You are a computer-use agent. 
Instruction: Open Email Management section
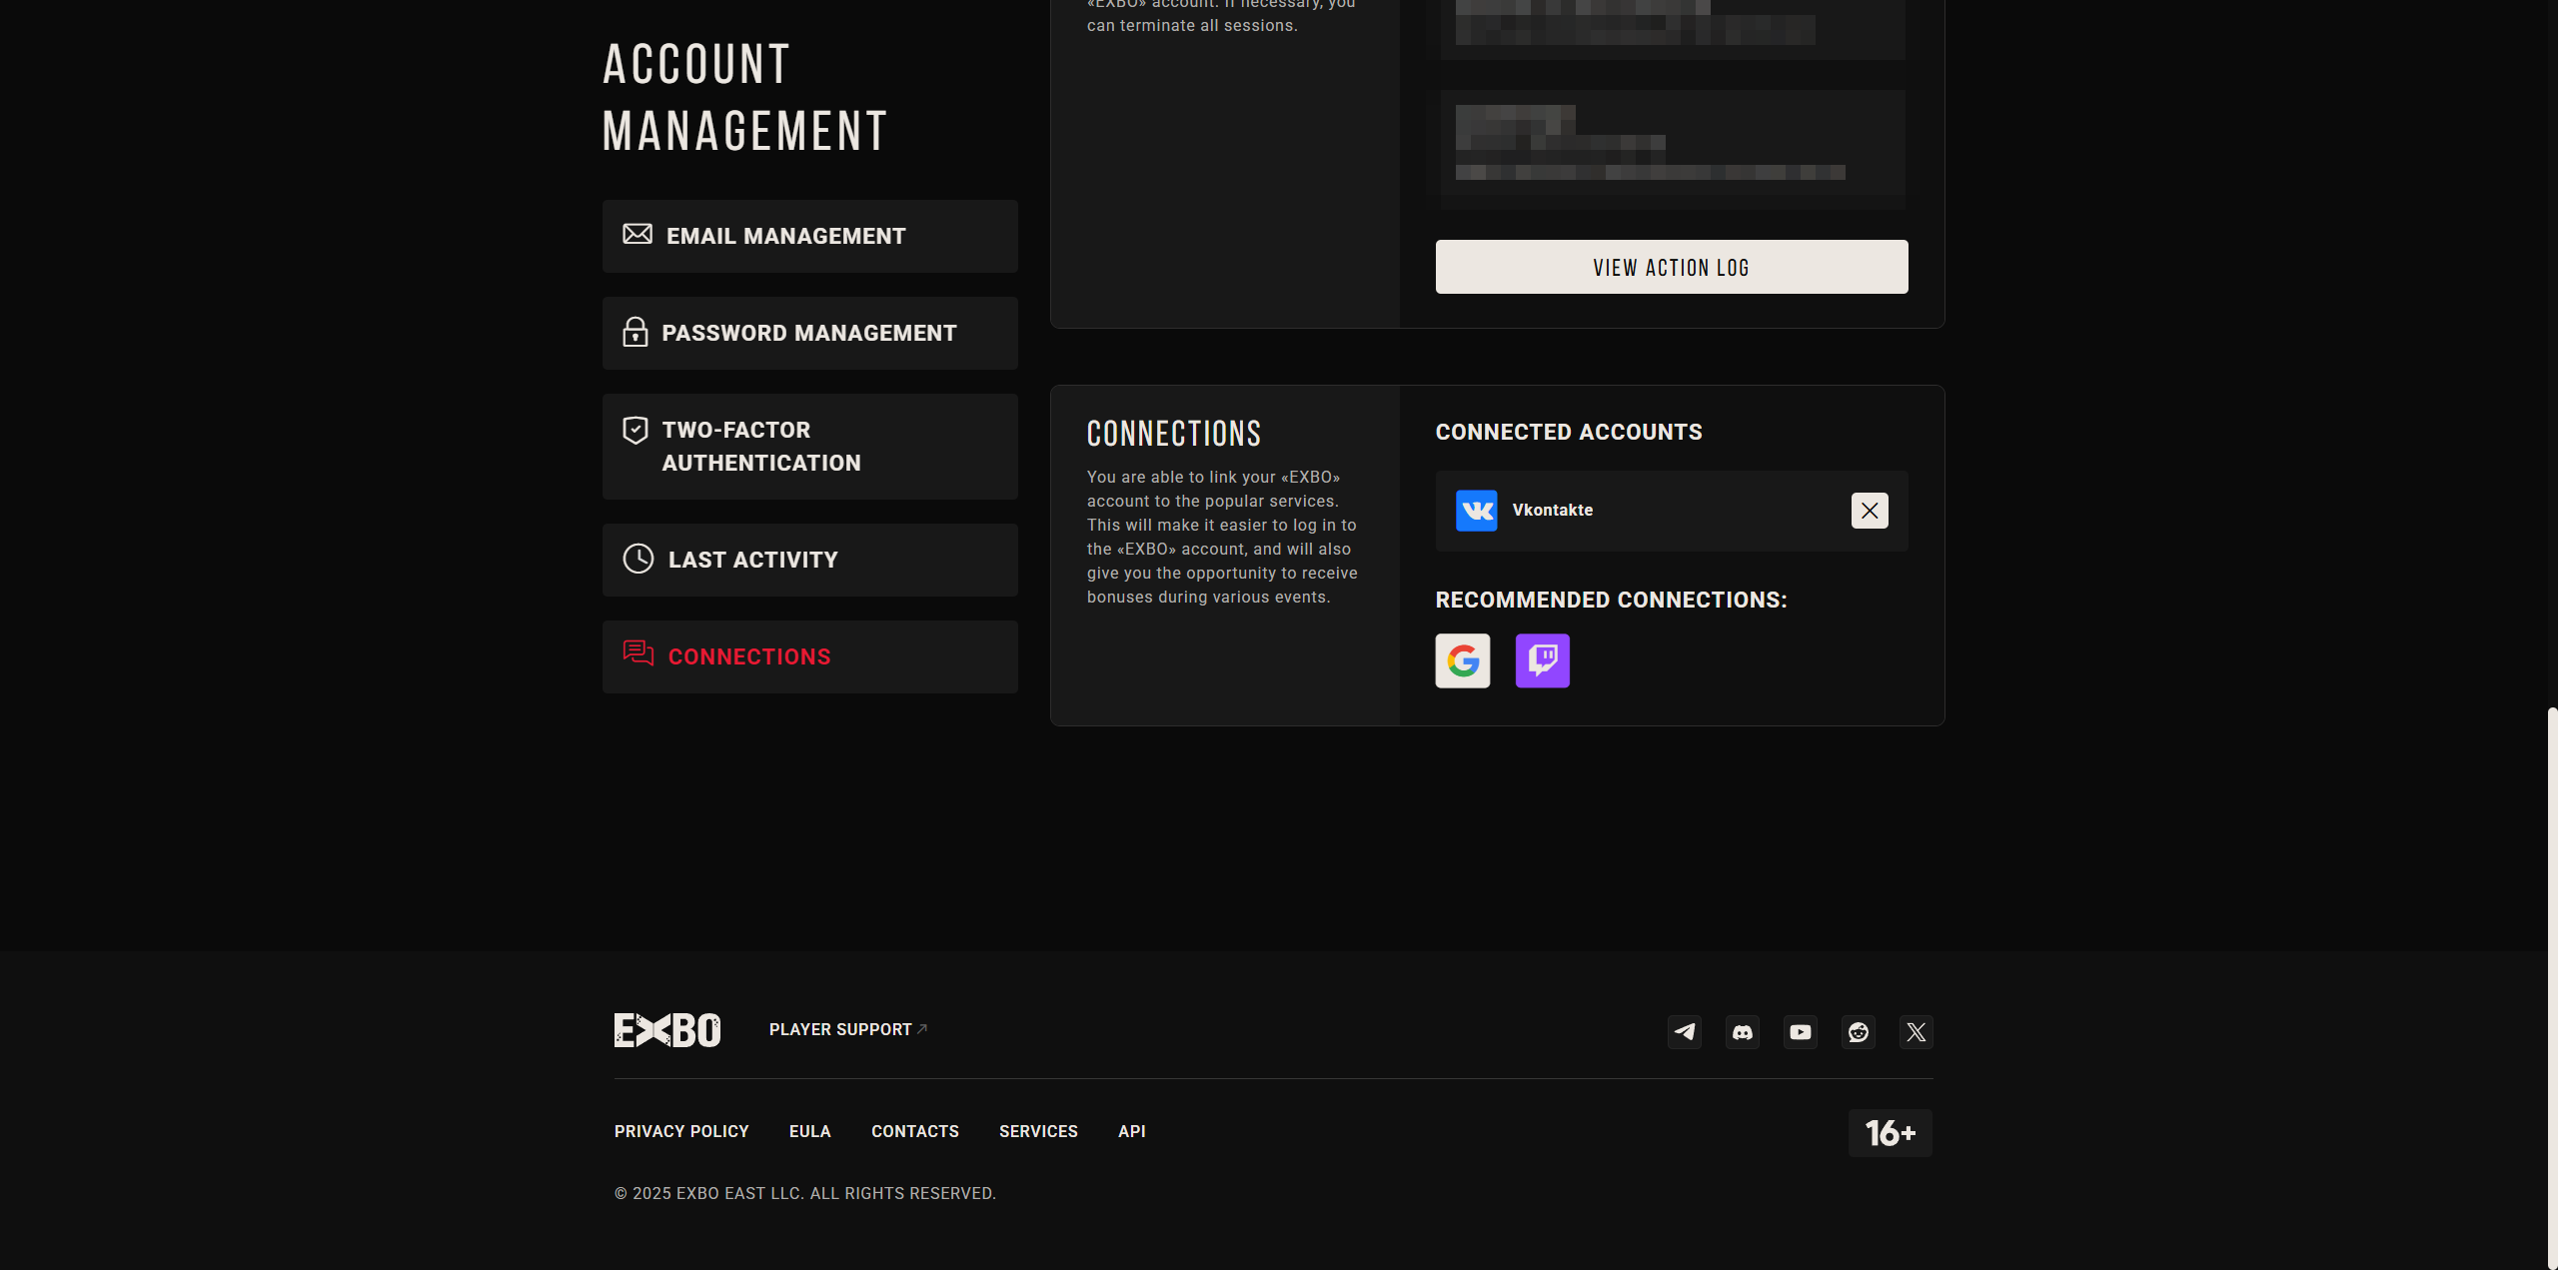[809, 236]
